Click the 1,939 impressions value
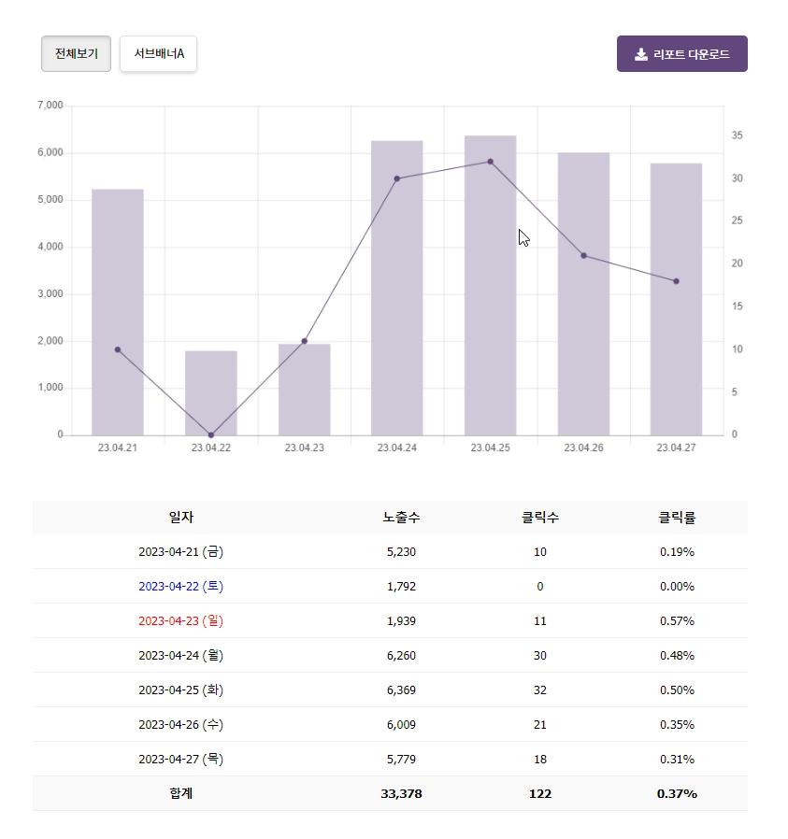This screenshot has width=788, height=839. (x=402, y=620)
